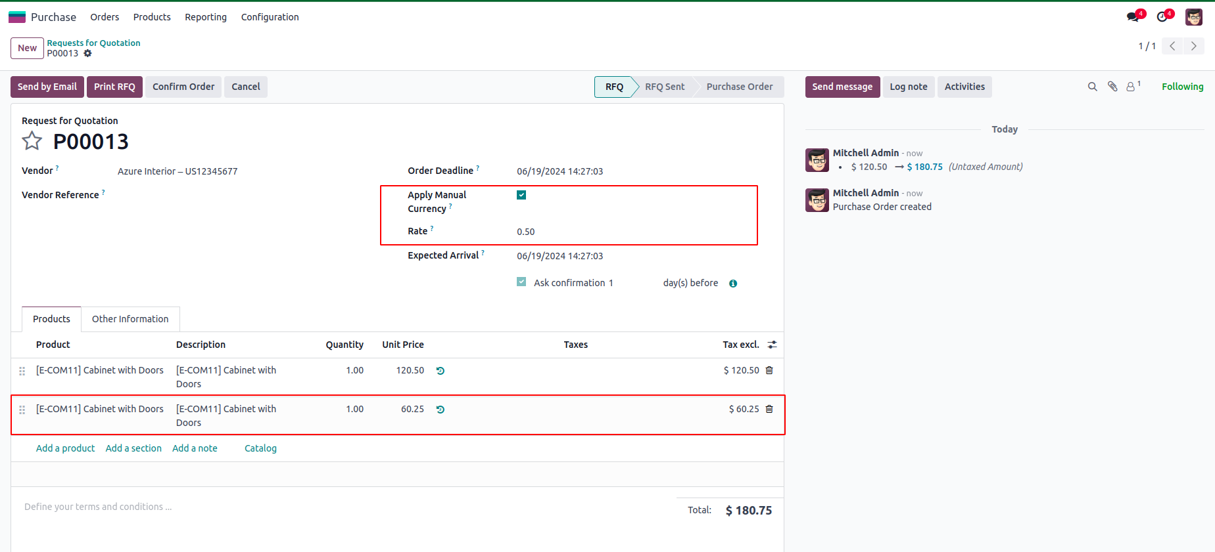This screenshot has height=552, width=1215.
Task: Reset unit price on the 120.50 line
Action: tap(441, 371)
